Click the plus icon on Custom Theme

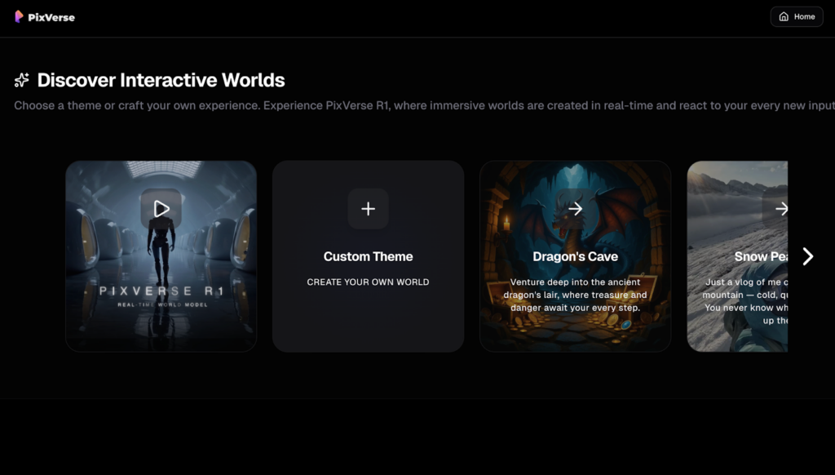click(368, 209)
